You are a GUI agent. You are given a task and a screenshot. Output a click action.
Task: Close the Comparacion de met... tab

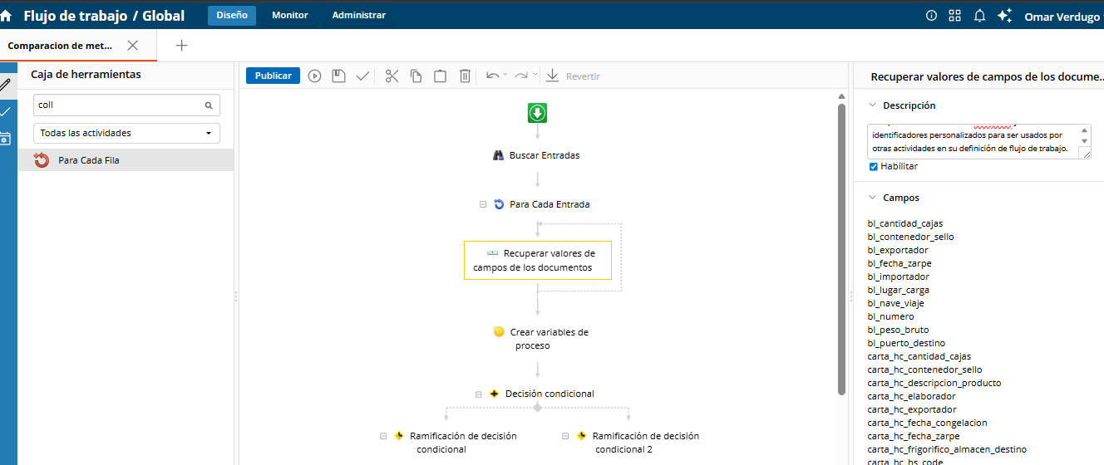coord(132,46)
